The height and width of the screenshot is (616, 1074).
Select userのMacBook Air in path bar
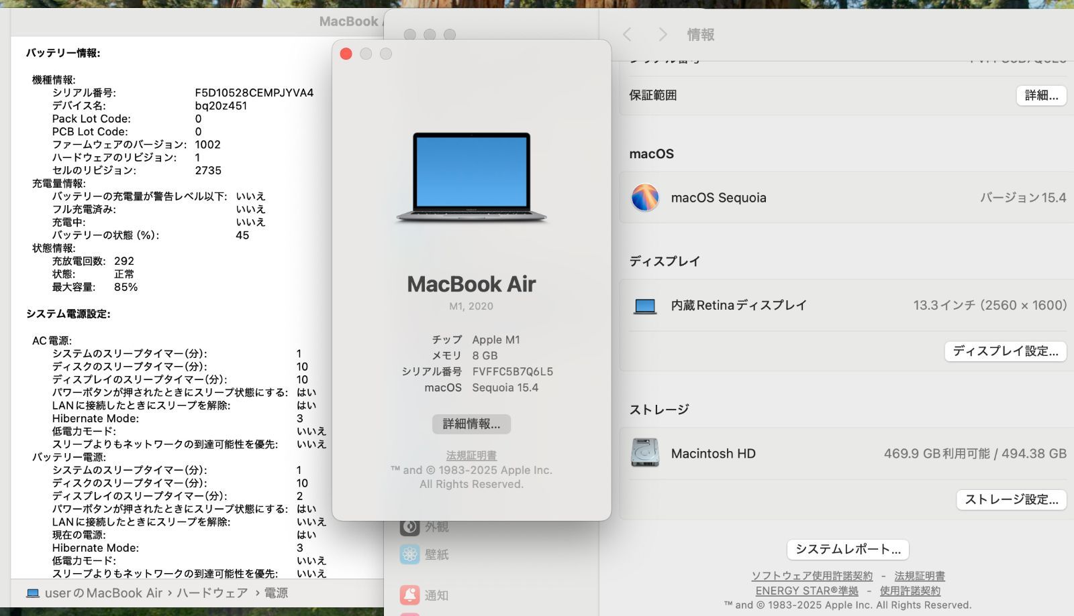[x=103, y=593]
